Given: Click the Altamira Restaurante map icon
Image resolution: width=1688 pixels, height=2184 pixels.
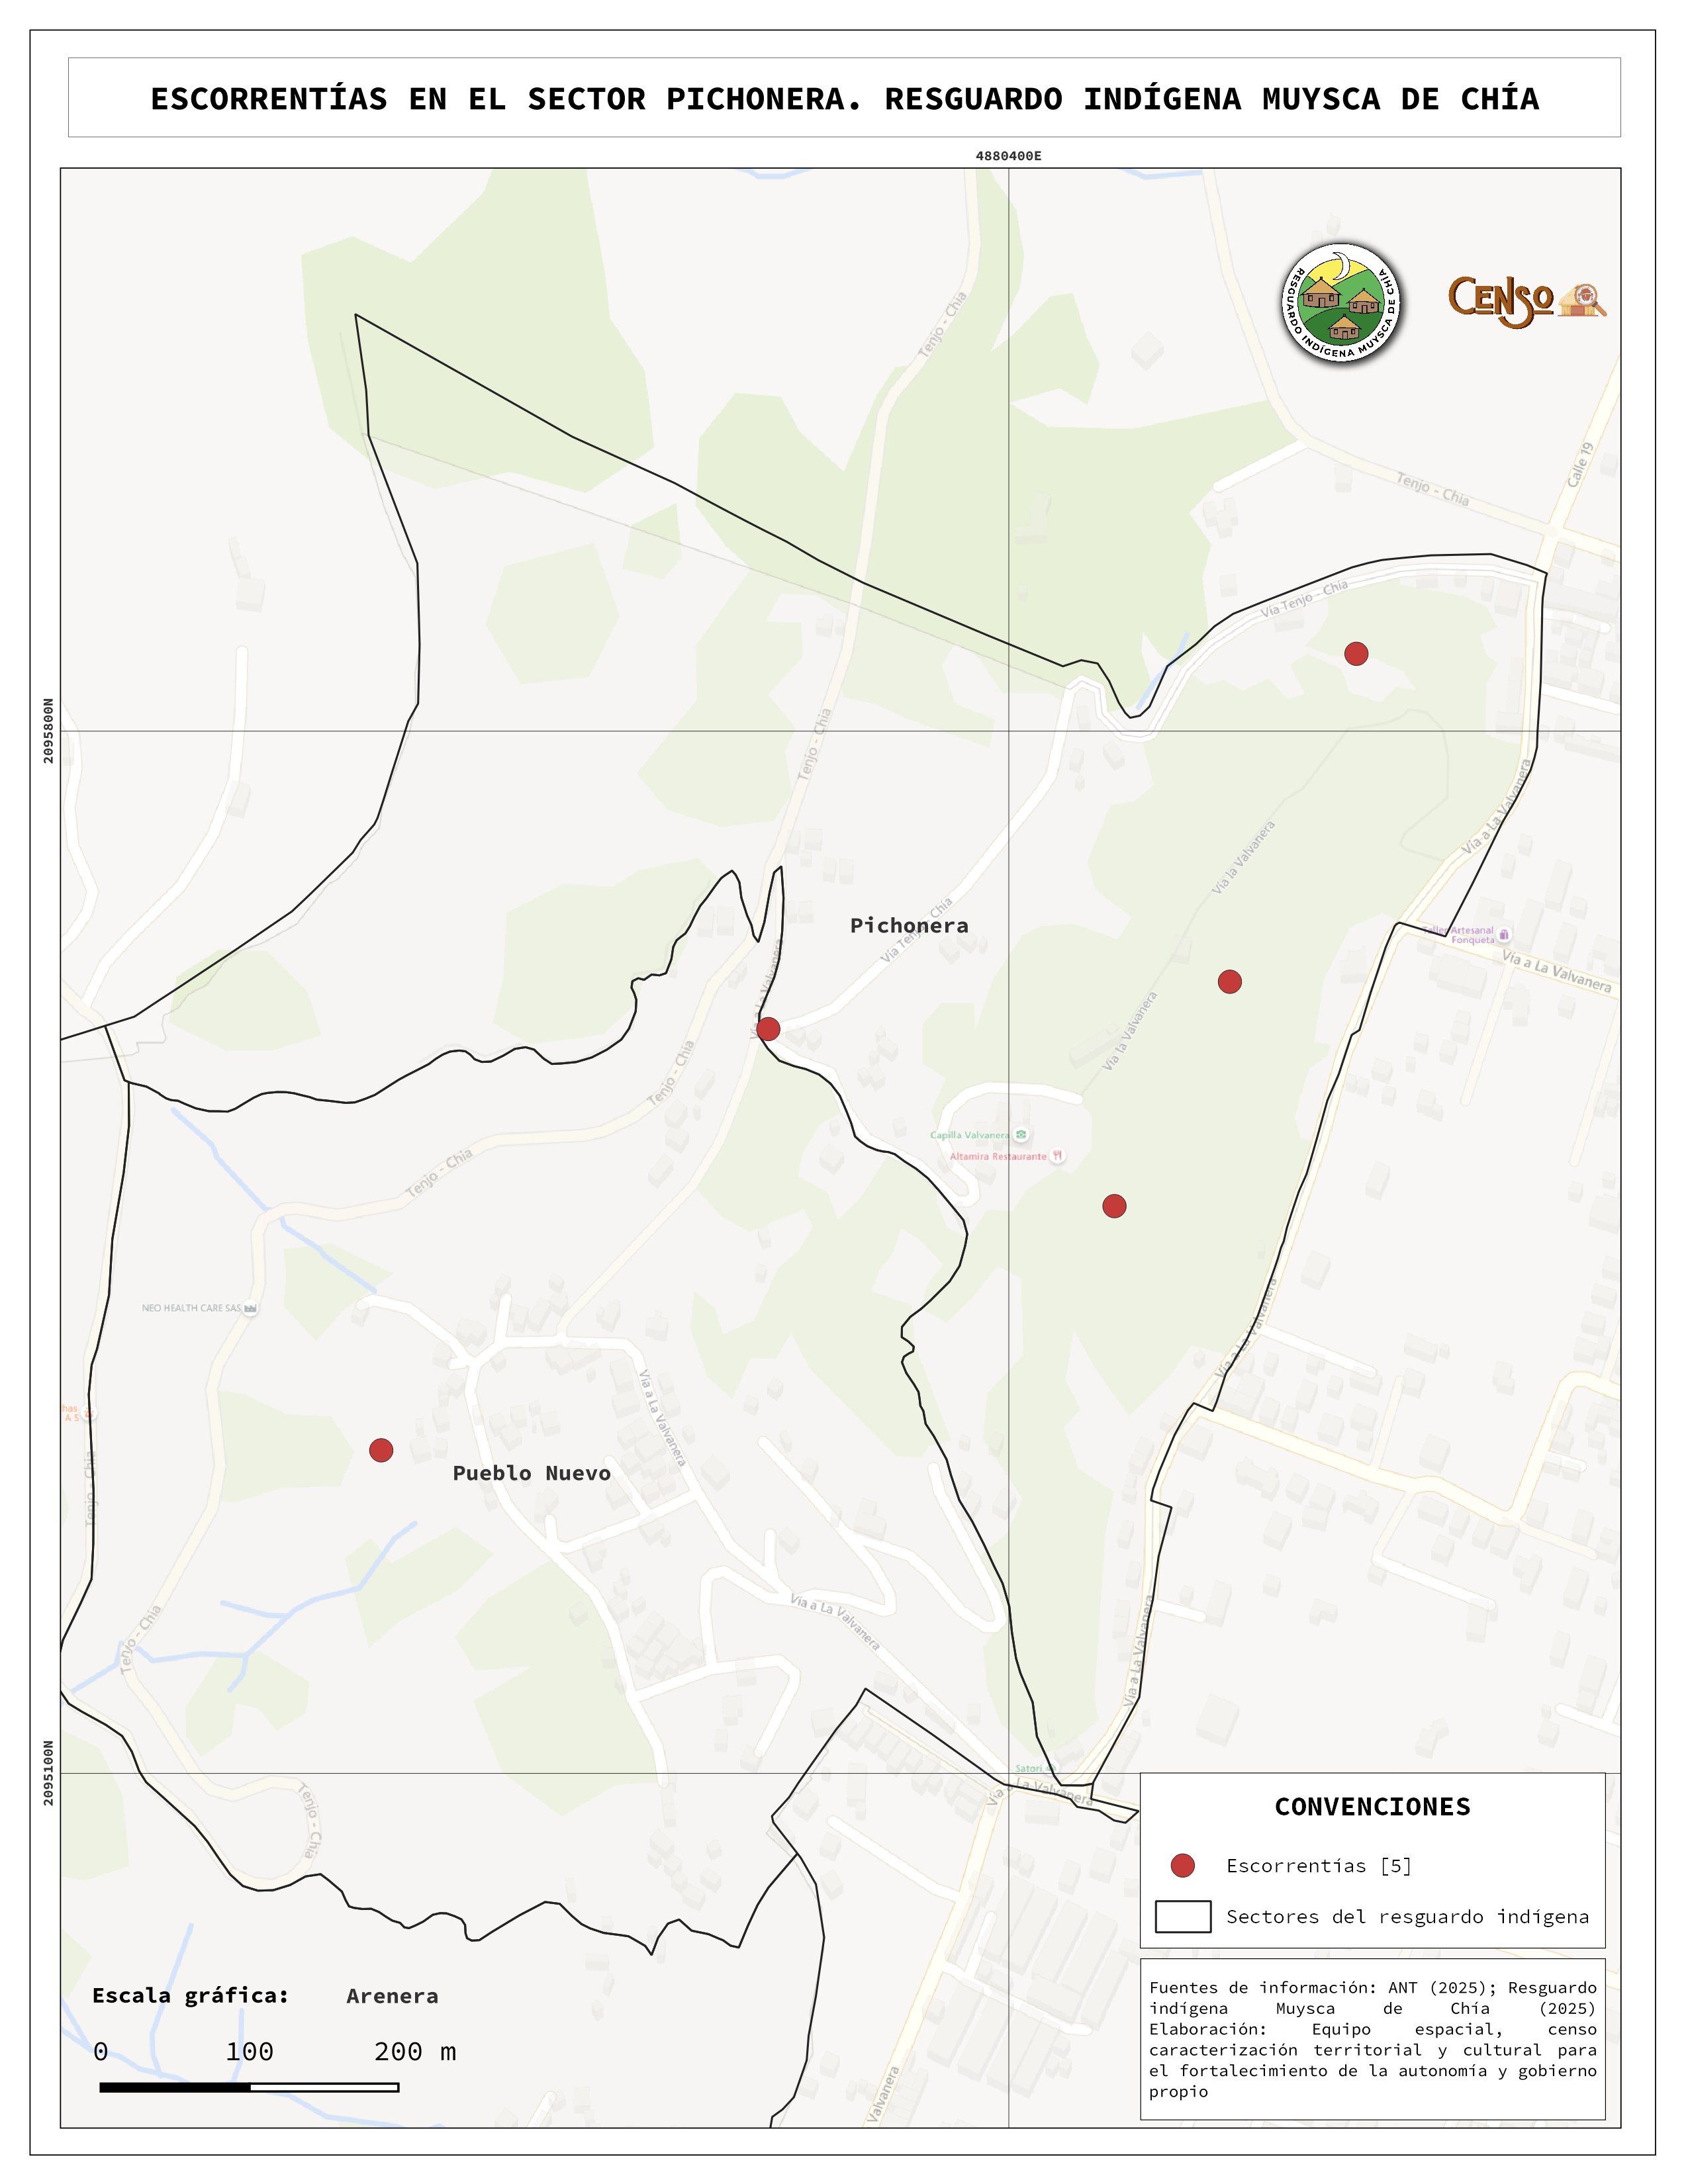Looking at the screenshot, I should (1057, 1156).
